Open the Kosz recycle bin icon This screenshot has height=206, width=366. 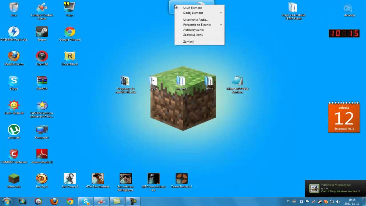point(14,9)
